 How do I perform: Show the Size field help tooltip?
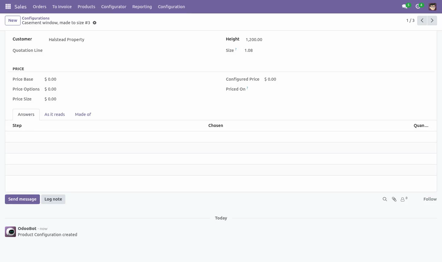pos(236,49)
